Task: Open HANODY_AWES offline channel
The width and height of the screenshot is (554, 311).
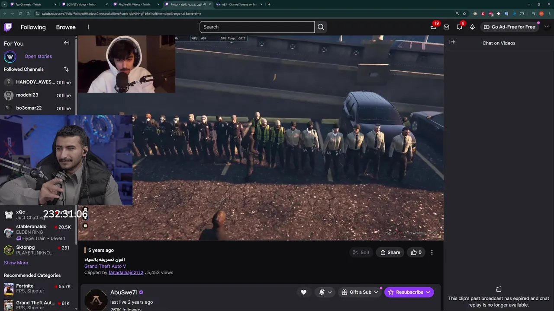Action: (x=38, y=82)
